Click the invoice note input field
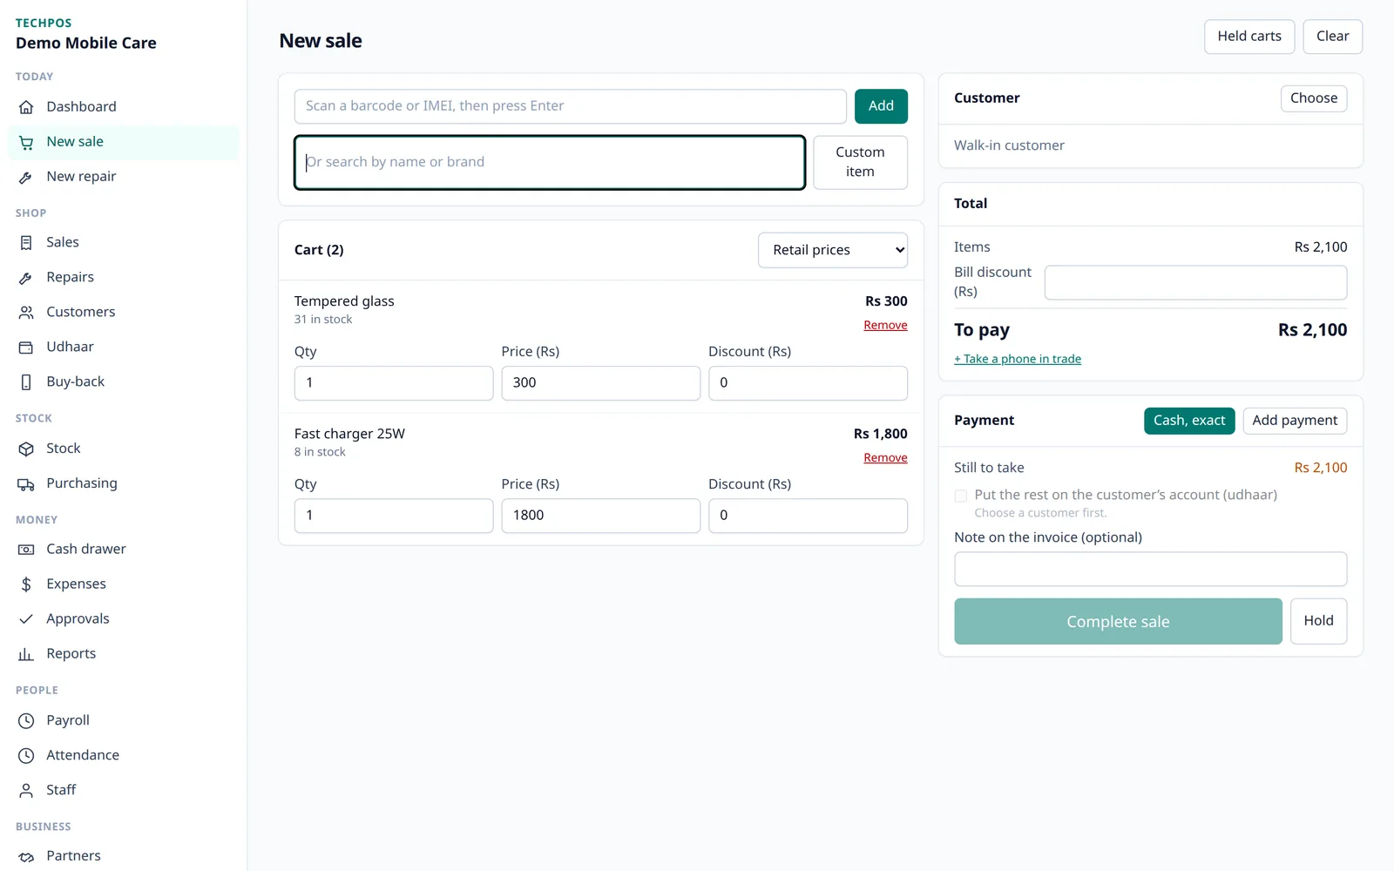This screenshot has width=1394, height=871. (x=1151, y=569)
